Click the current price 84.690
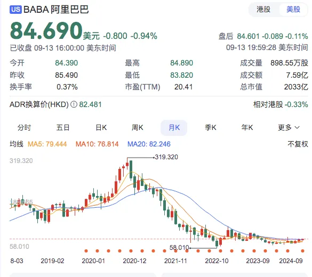The width and height of the screenshot is (312, 277). pyautogui.click(x=46, y=31)
